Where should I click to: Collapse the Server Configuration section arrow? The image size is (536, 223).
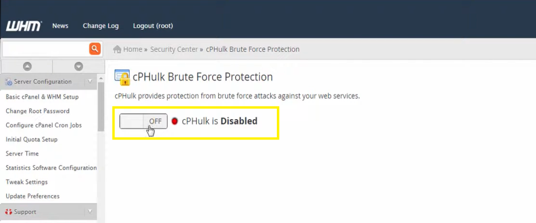(x=90, y=81)
